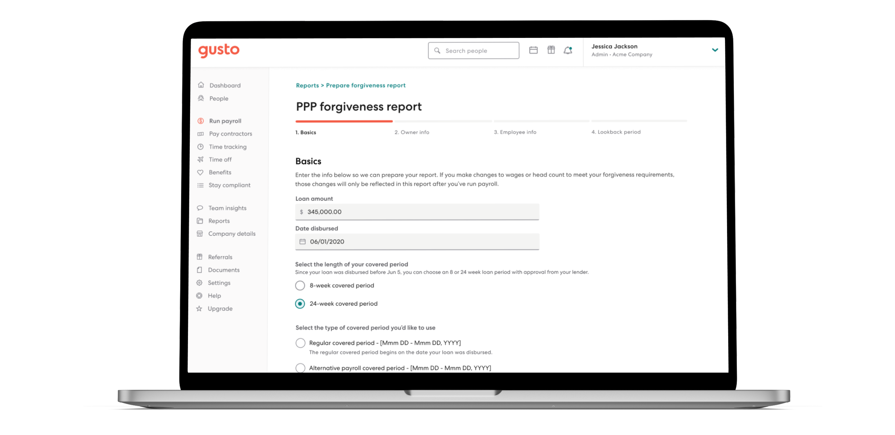Click the Upgrade star icon
This screenshot has height=435, width=895.
pyautogui.click(x=199, y=308)
